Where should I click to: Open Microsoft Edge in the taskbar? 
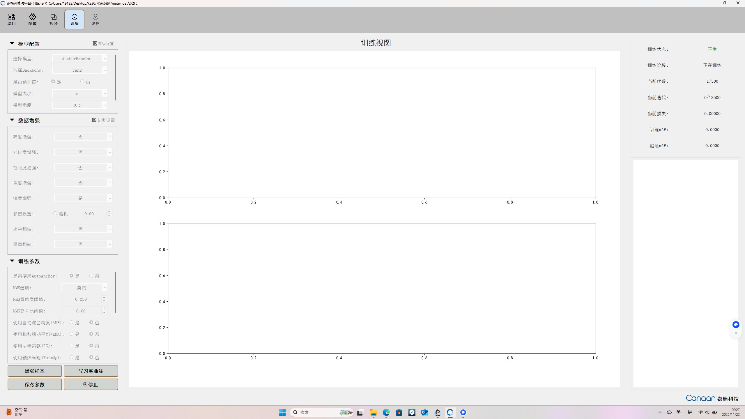pyautogui.click(x=386, y=412)
